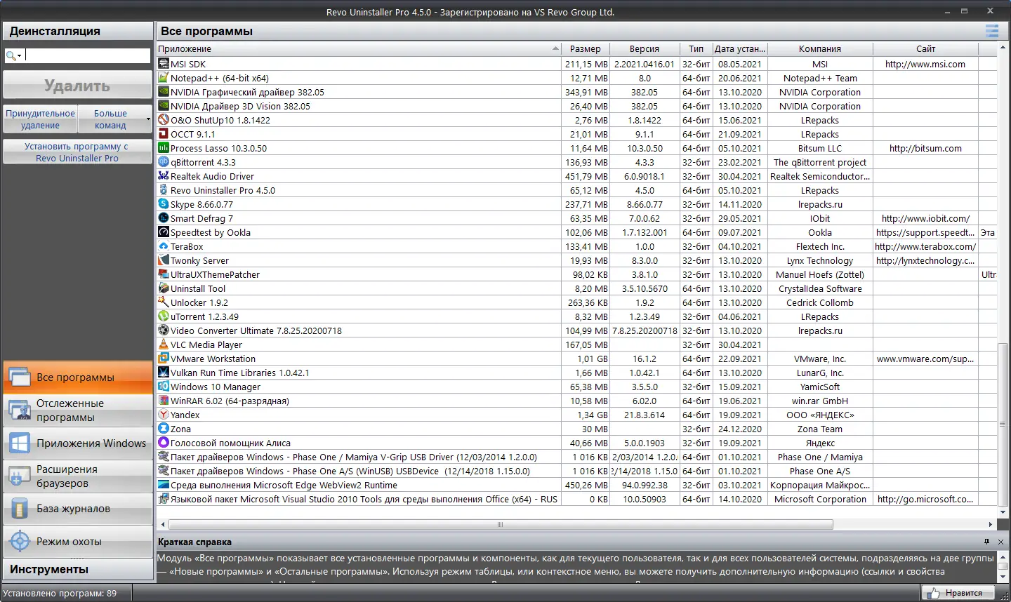The height and width of the screenshot is (602, 1011).
Task: Click the Twonky Server icon
Action: click(x=164, y=260)
